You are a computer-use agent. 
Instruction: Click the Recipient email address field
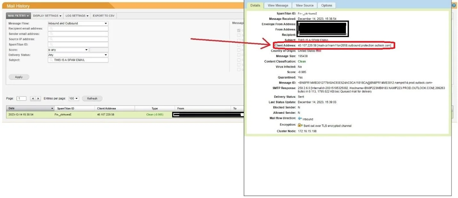pos(78,29)
